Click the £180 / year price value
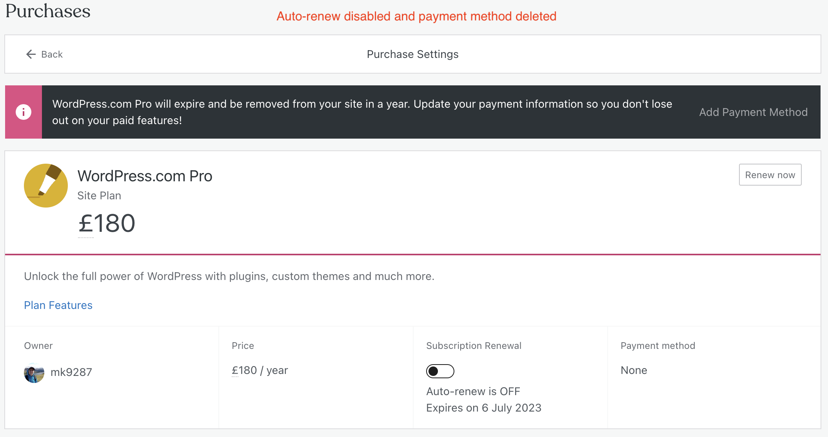 coord(260,370)
